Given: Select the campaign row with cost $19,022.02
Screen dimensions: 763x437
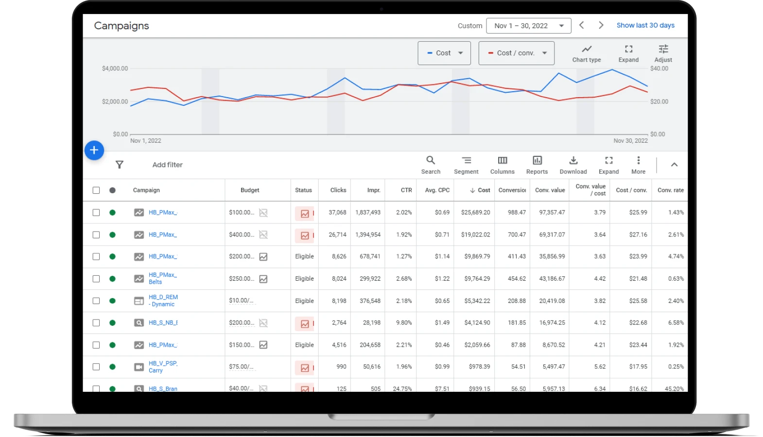Looking at the screenshot, I should pyautogui.click(x=96, y=235).
